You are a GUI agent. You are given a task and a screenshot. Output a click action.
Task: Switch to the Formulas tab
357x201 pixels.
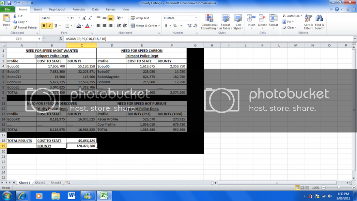click(x=79, y=9)
